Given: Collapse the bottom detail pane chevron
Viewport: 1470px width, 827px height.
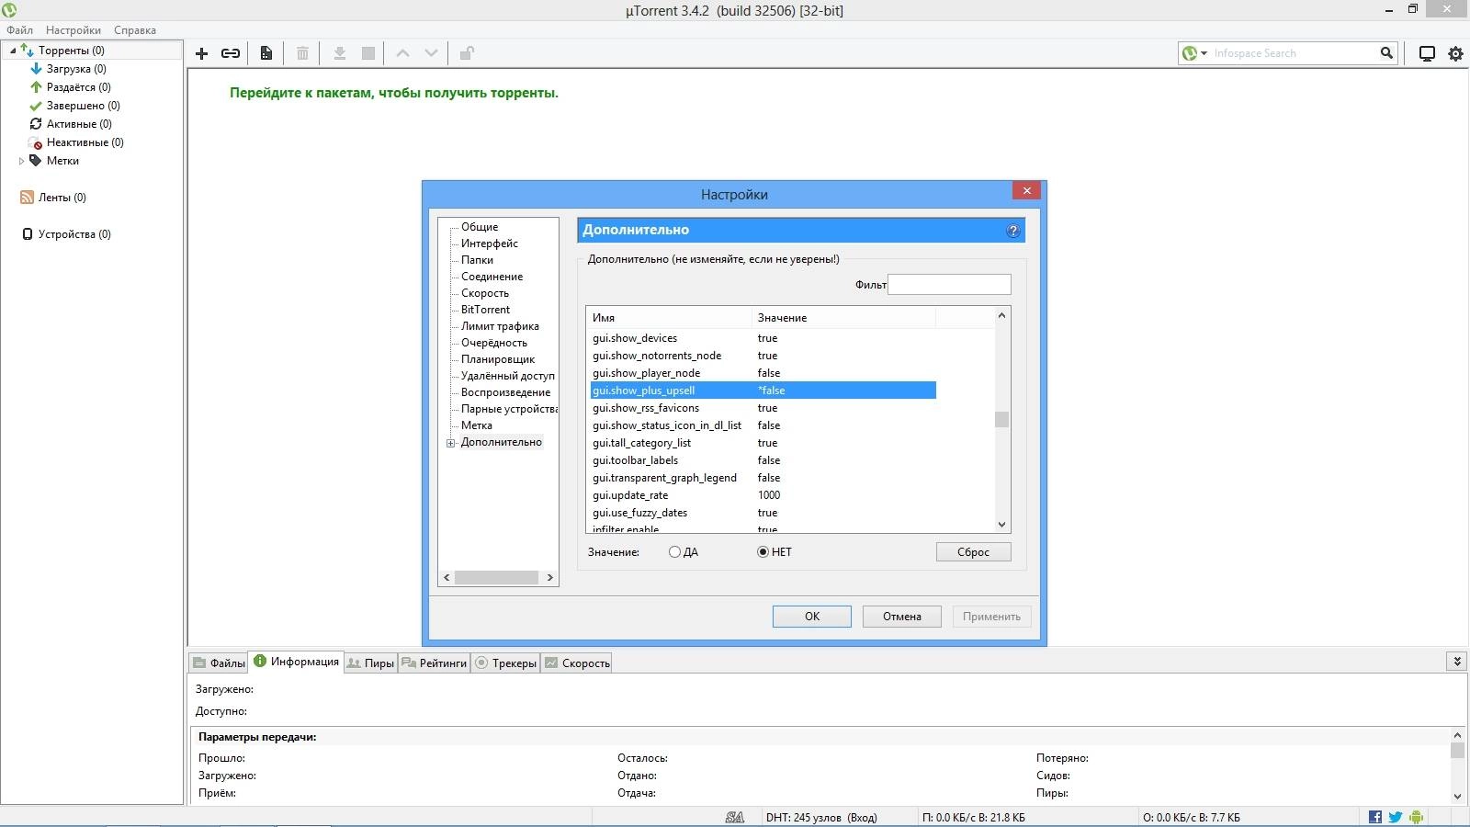Looking at the screenshot, I should [x=1456, y=661].
